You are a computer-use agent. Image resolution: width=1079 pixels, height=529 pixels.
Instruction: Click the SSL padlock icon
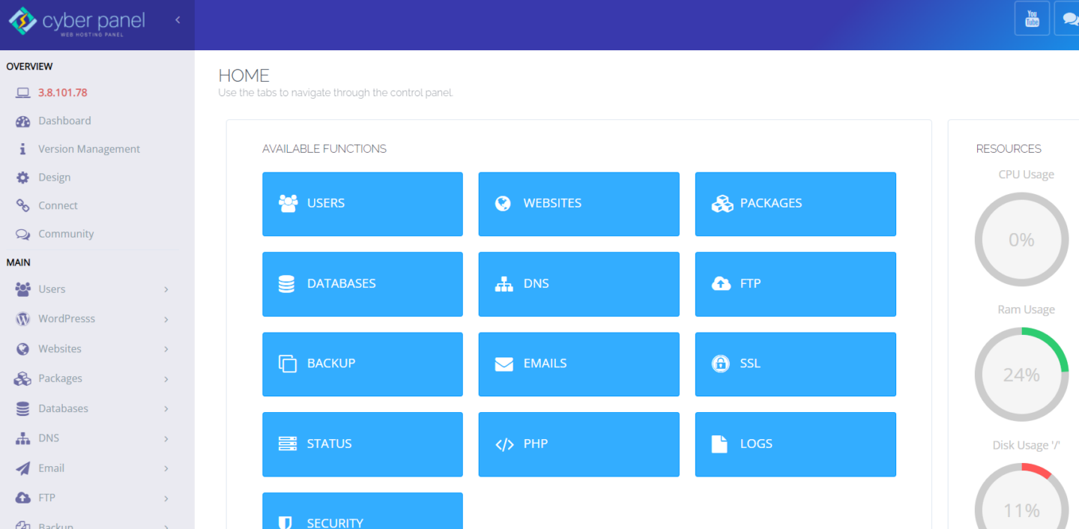[x=720, y=363]
